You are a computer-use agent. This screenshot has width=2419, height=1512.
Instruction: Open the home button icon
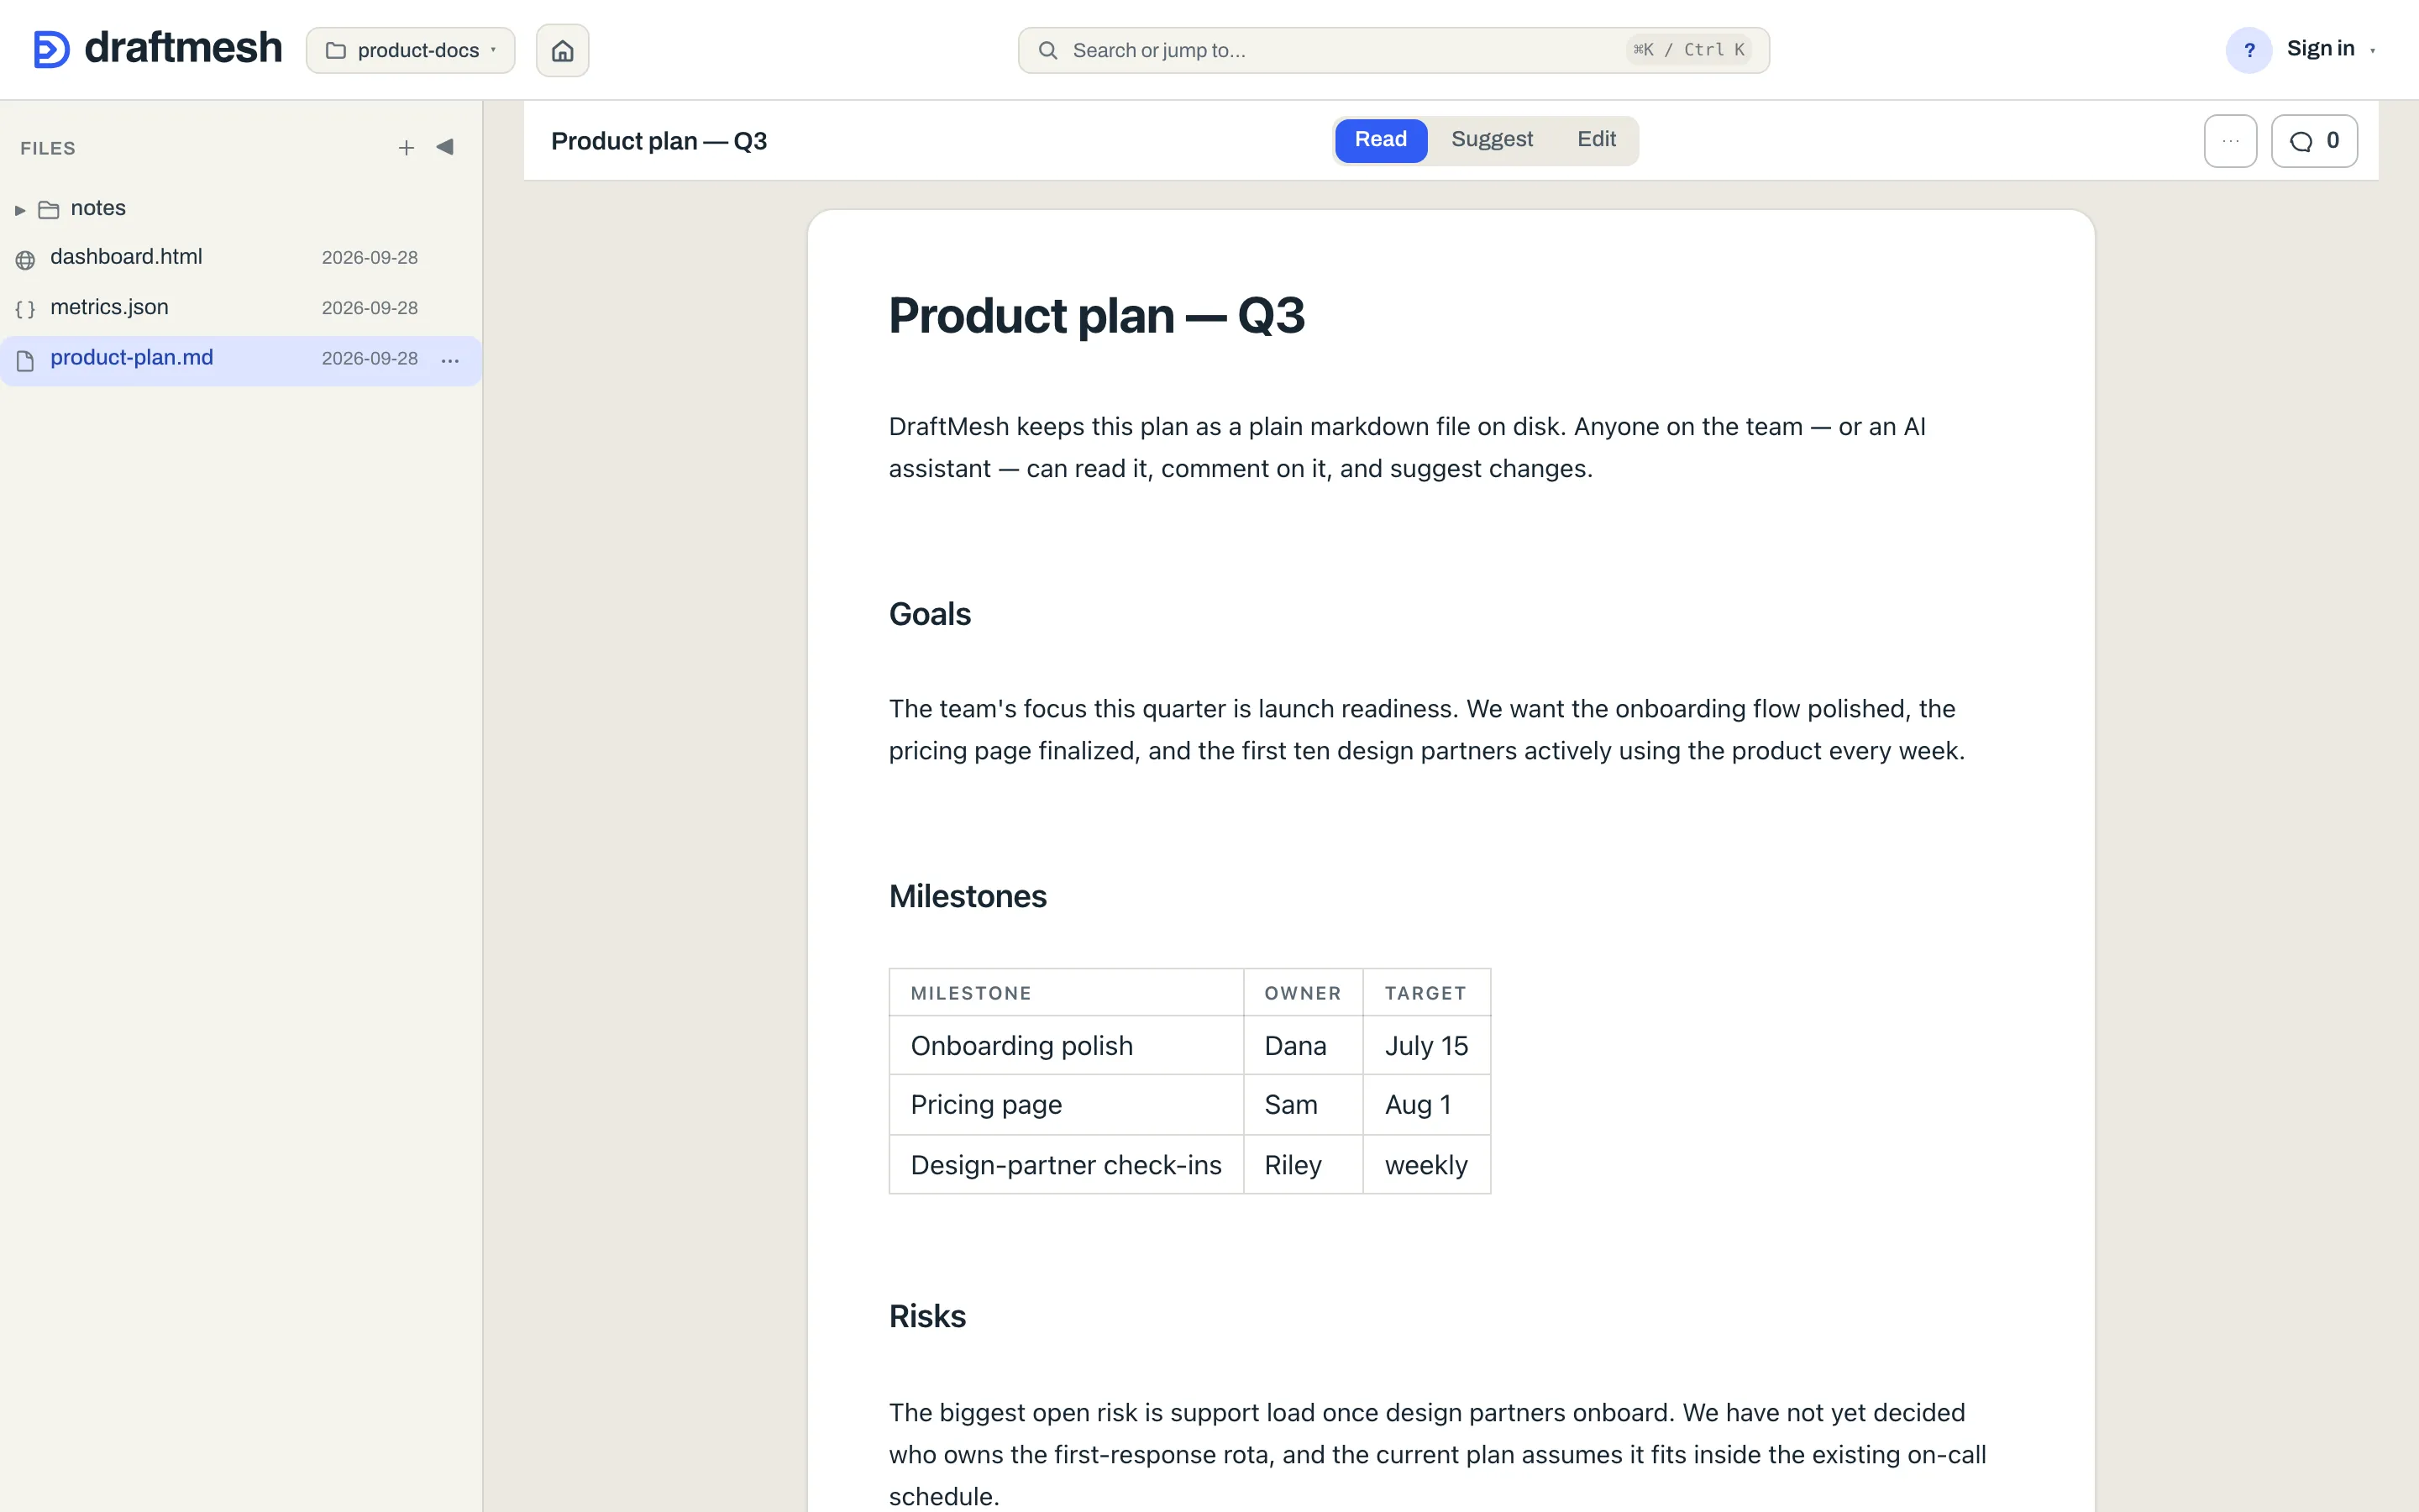[563, 50]
